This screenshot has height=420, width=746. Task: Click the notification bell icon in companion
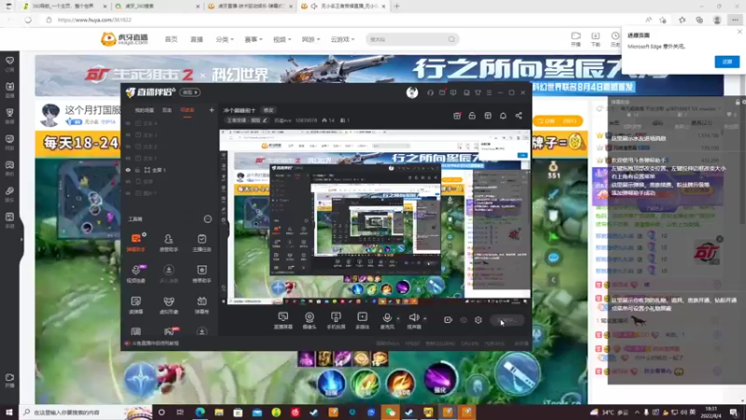pos(503,116)
